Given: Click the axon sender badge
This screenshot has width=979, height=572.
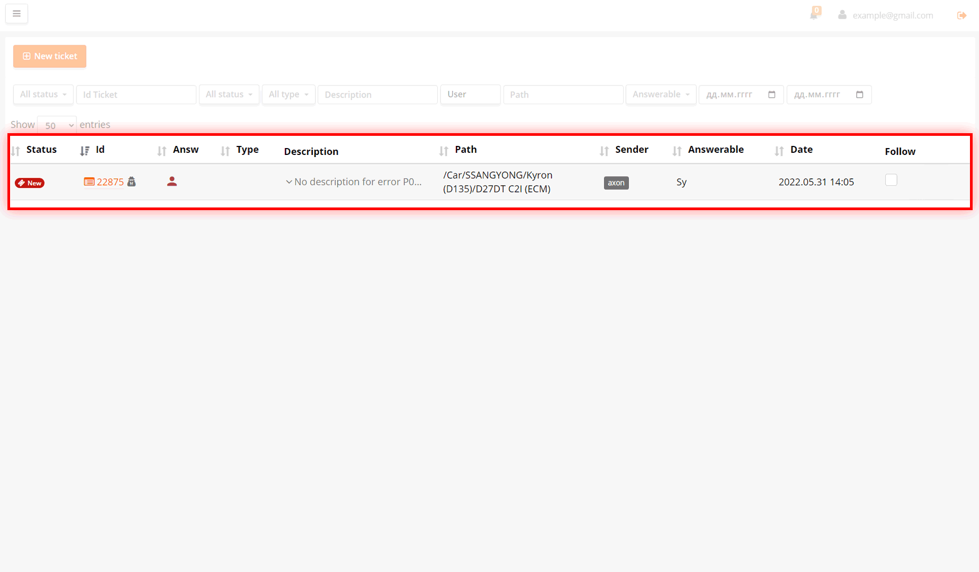Looking at the screenshot, I should (616, 183).
